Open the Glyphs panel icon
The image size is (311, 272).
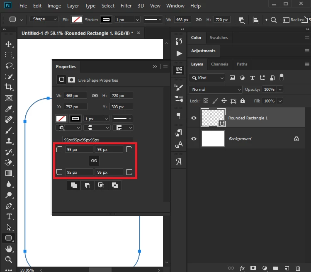pos(179,161)
